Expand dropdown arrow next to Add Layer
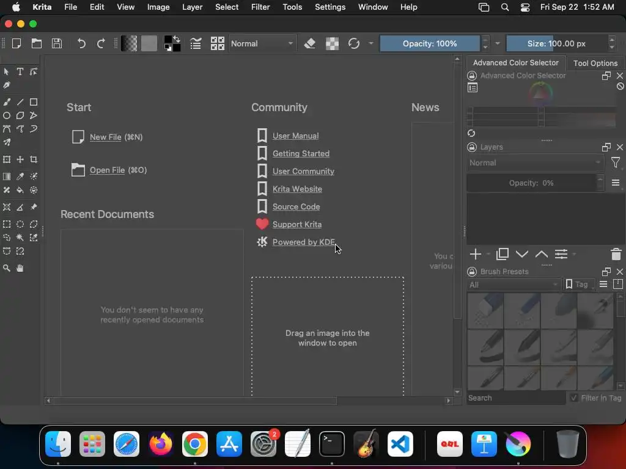 coord(488,254)
